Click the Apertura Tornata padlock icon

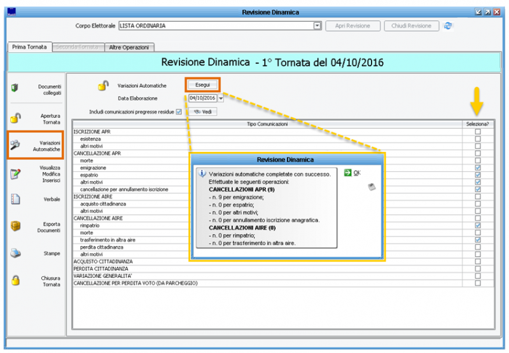click(16, 118)
